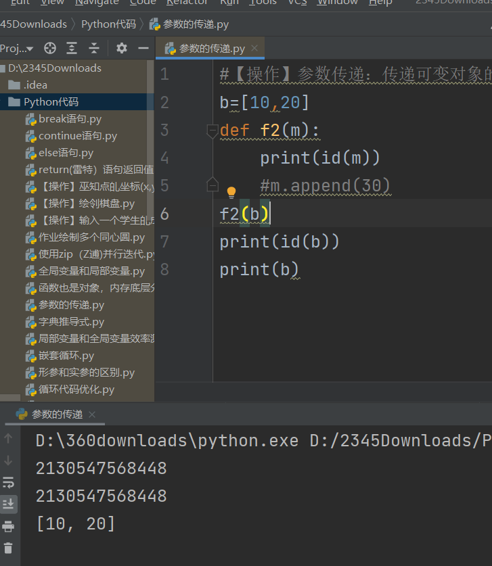The image size is (492, 566).
Task: Click 45Downloads in the breadcrumb
Action: [33, 24]
